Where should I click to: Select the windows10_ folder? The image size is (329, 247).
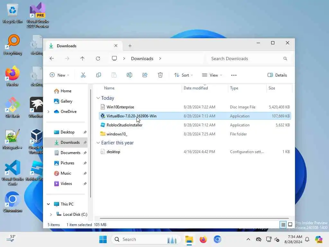[x=195, y=134]
